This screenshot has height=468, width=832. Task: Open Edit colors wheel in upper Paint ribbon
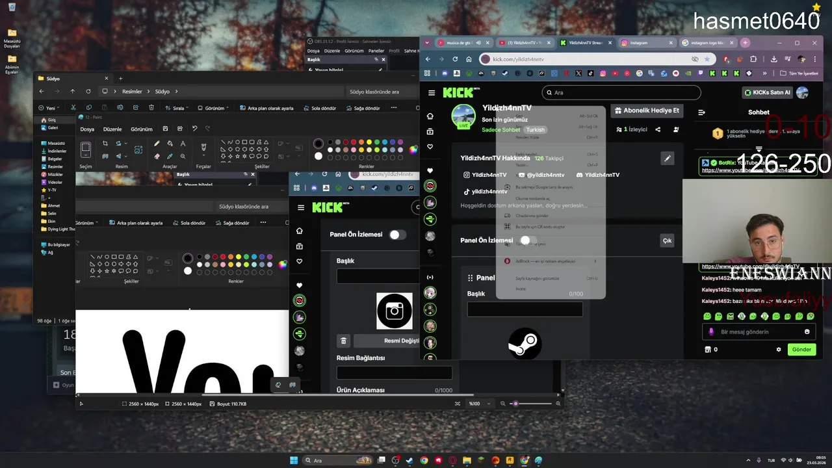[x=413, y=150]
